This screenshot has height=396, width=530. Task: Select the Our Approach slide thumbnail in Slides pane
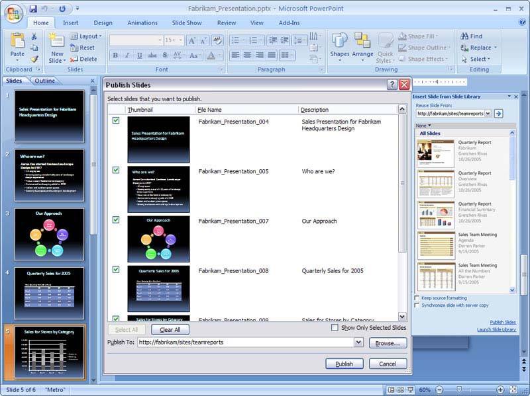click(50, 233)
